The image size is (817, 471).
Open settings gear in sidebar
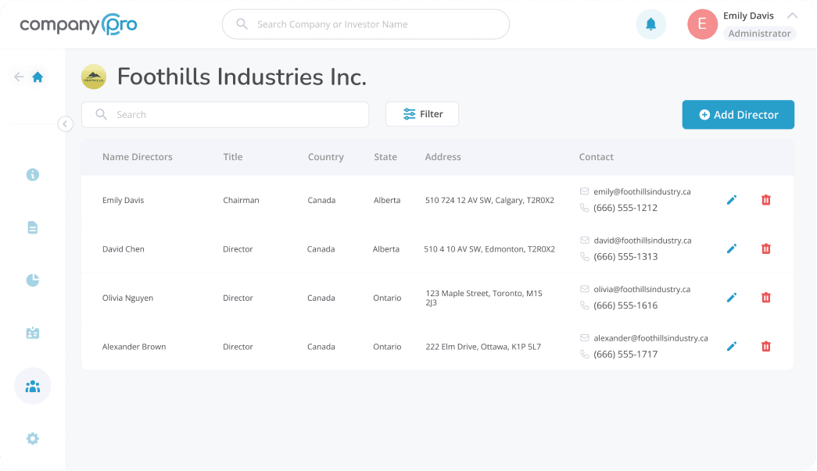coord(32,438)
